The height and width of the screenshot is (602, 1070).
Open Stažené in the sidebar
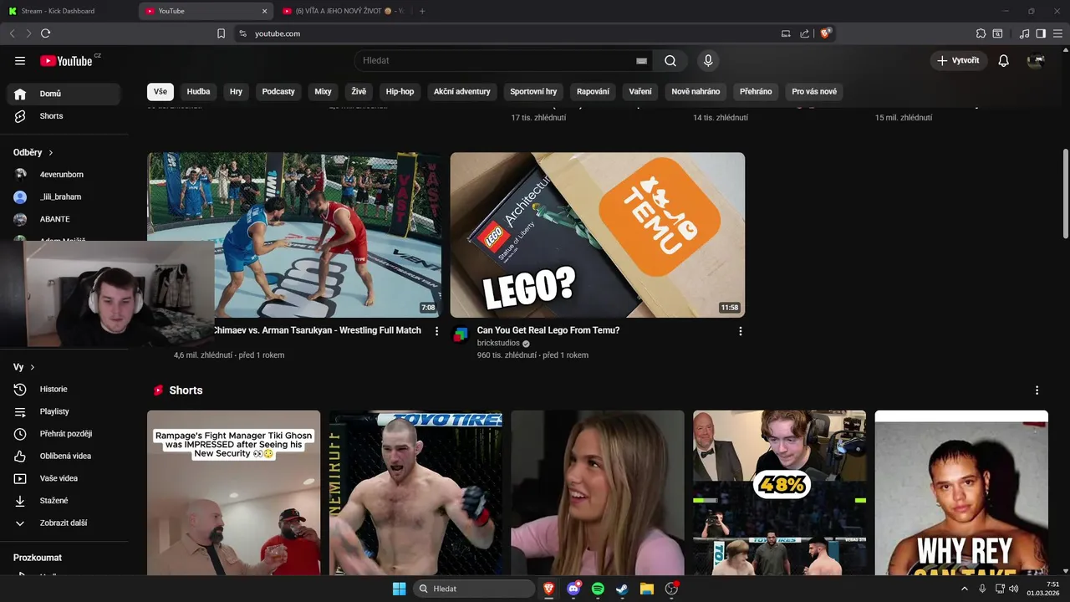[64, 501]
